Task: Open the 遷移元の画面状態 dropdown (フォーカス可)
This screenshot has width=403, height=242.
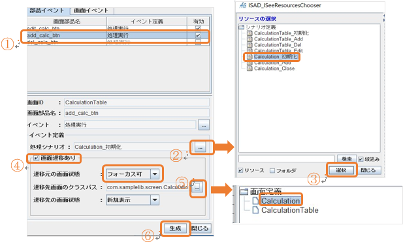Action: tap(133, 174)
